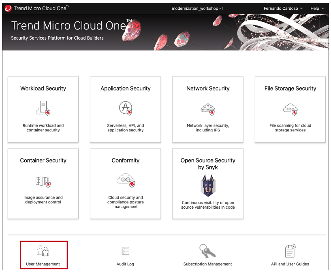Open the Workload Security title
The width and height of the screenshot is (331, 273).
[43, 88]
